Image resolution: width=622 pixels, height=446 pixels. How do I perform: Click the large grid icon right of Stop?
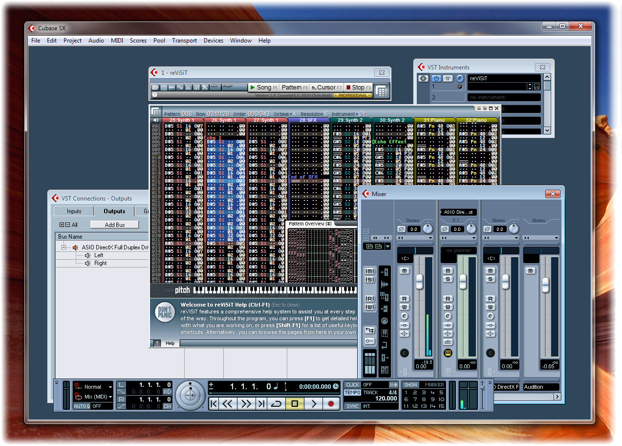(x=382, y=91)
